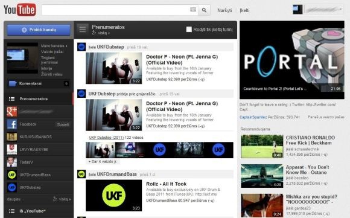Enable Rodyti tik įkeltą turinį checkbox
The width and height of the screenshot is (350, 218).
(189, 29)
